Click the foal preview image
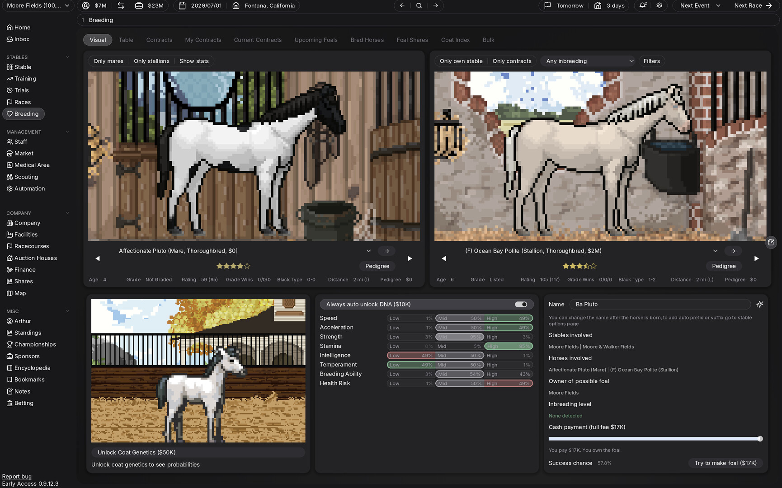The height and width of the screenshot is (488, 782). (198, 371)
